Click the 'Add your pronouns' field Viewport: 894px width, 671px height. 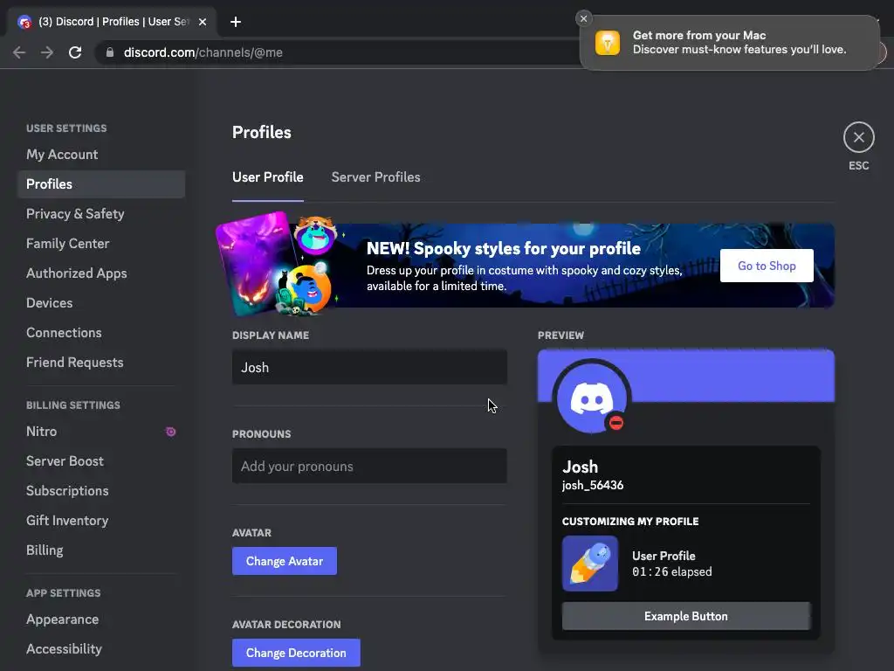pos(369,467)
